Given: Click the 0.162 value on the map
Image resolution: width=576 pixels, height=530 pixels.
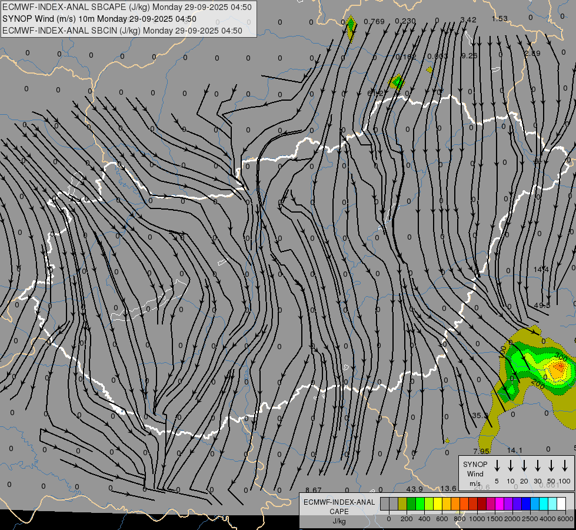Looking at the screenshot, I should pyautogui.click(x=406, y=57).
